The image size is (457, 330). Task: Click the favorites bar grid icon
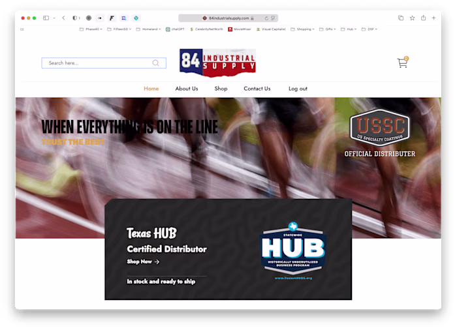22,29
